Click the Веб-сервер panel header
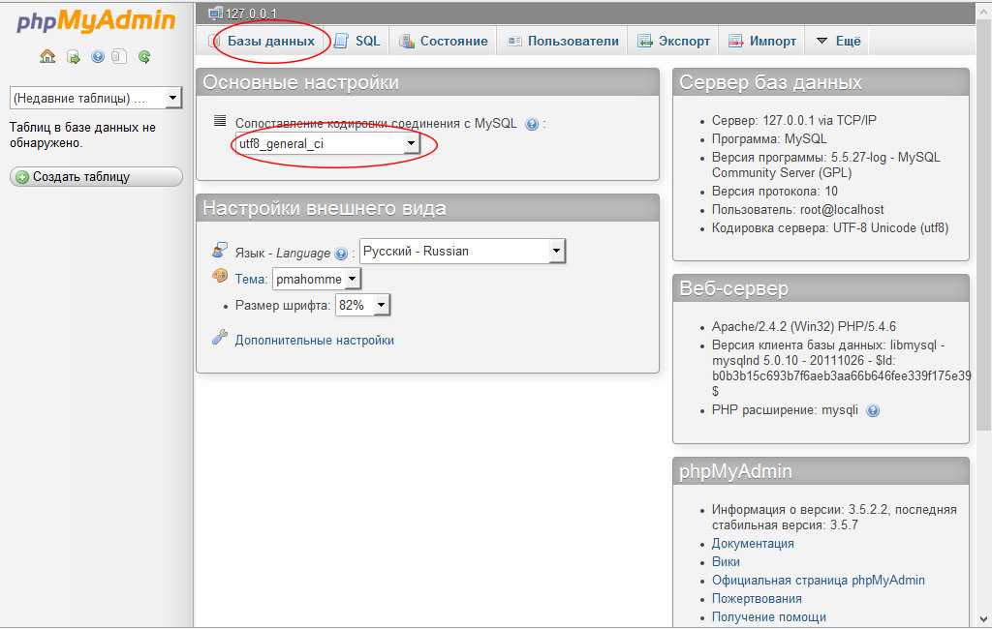Viewport: 992px width, 629px height. (821, 289)
